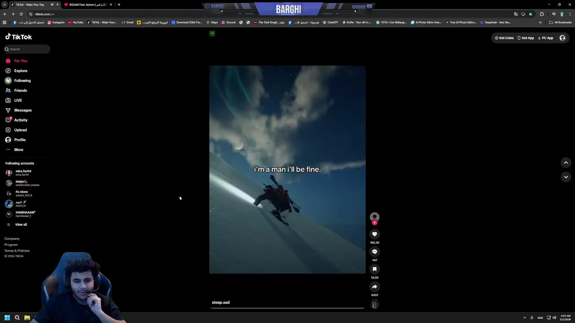Image resolution: width=575 pixels, height=323 pixels.
Task: Open the Instagram bookmark
Action: pos(56,22)
